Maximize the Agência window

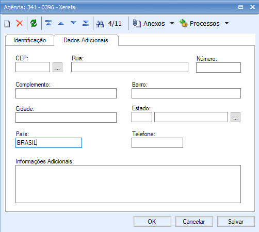[240, 7]
